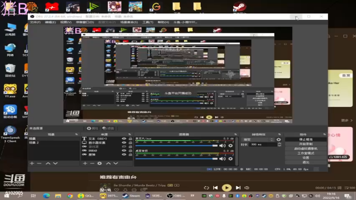Screen dimensions: 356x200
Task: Toggle the loop mode icon in music player
Action: click(206, 188)
